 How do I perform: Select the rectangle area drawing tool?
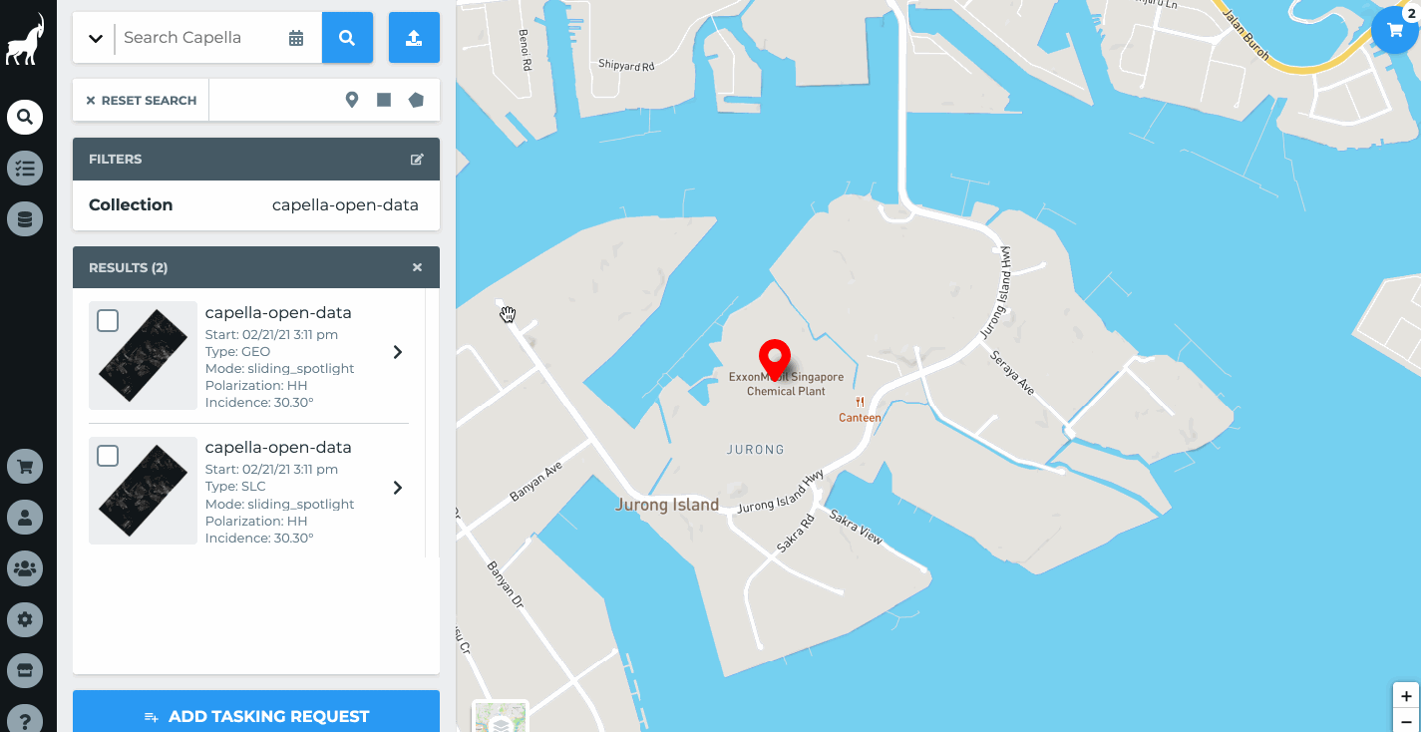coord(383,100)
